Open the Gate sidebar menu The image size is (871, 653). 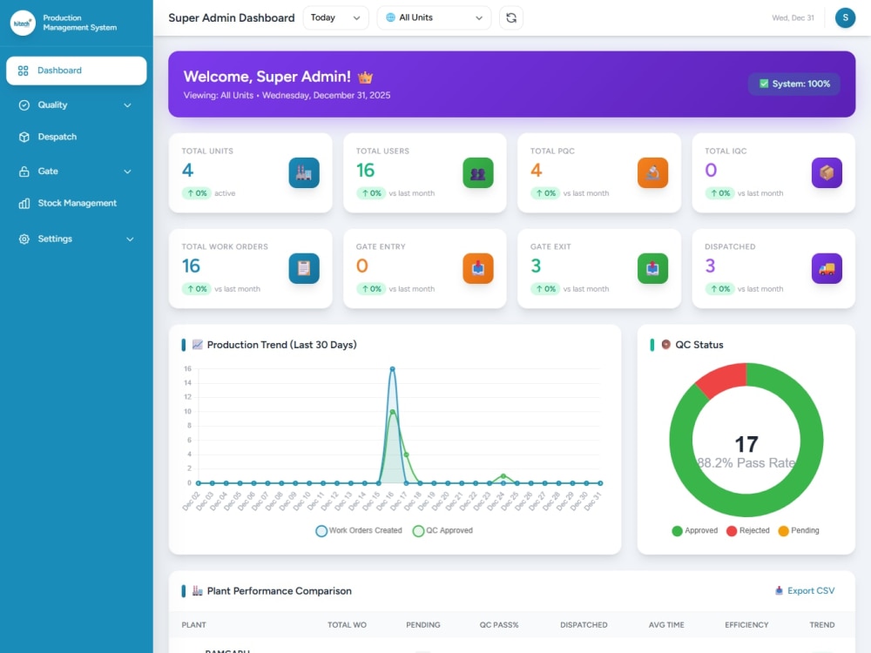click(x=76, y=171)
